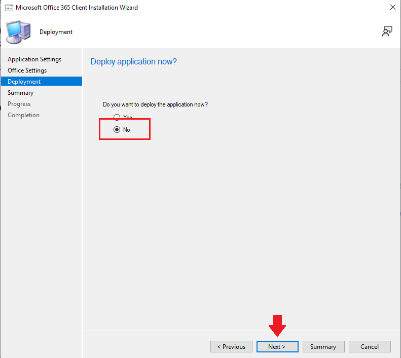Click 'Do you want to deploy the application now?' text

click(x=155, y=104)
